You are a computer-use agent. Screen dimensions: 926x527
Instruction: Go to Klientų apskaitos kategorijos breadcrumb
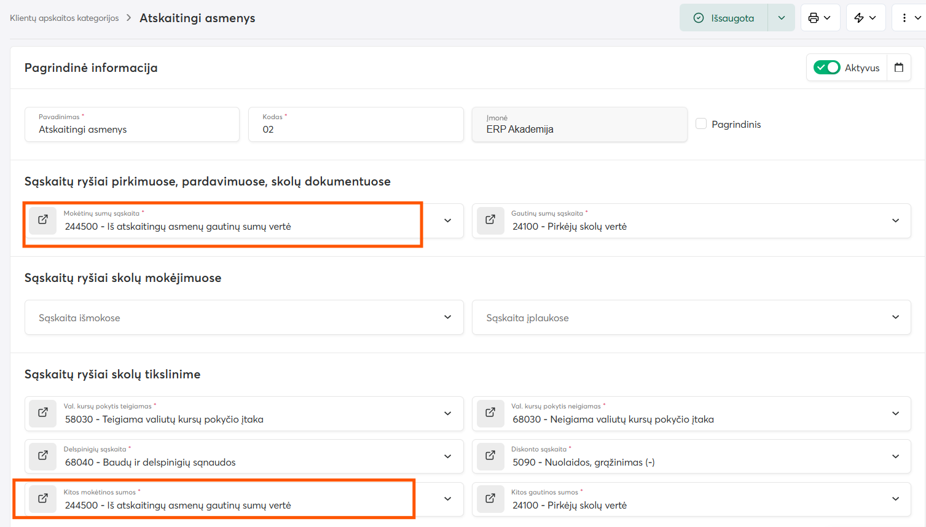coord(65,18)
